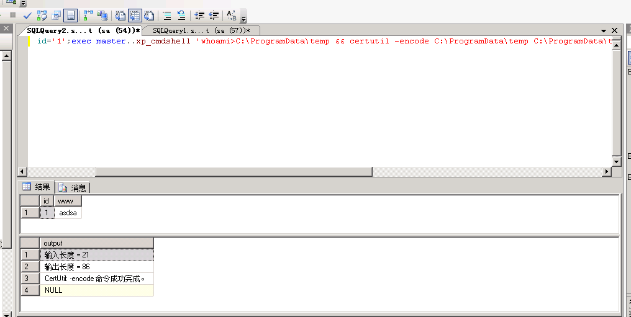
Task: Click the editor horizontal scrollbar thumb
Action: click(234, 172)
